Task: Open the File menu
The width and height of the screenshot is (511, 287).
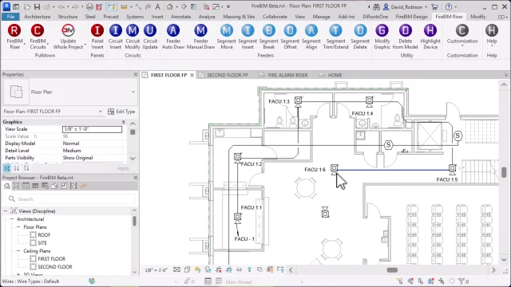Action: pos(10,17)
